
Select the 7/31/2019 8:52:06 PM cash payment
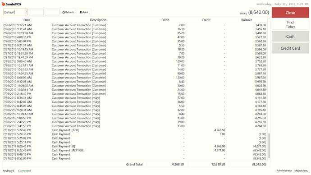tap(135, 158)
